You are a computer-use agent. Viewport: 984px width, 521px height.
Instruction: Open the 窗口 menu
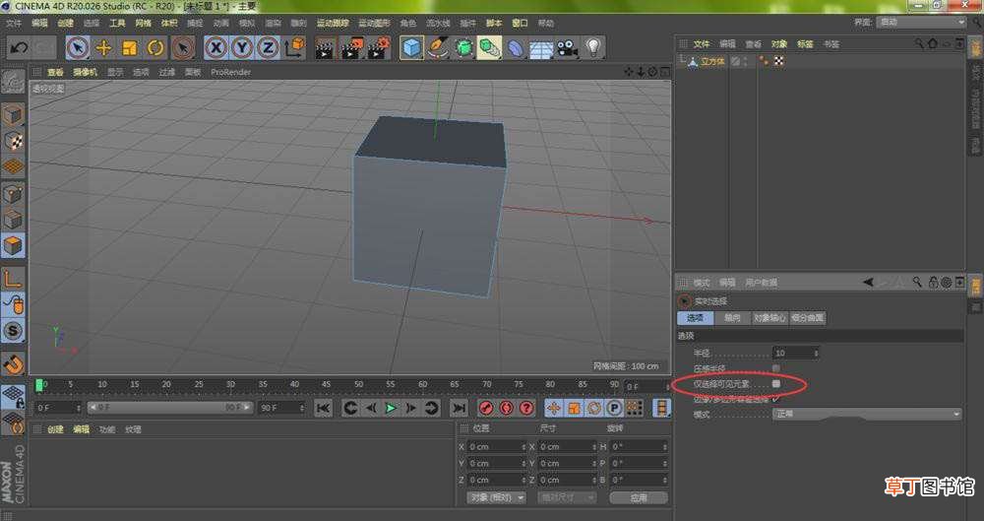coord(520,24)
